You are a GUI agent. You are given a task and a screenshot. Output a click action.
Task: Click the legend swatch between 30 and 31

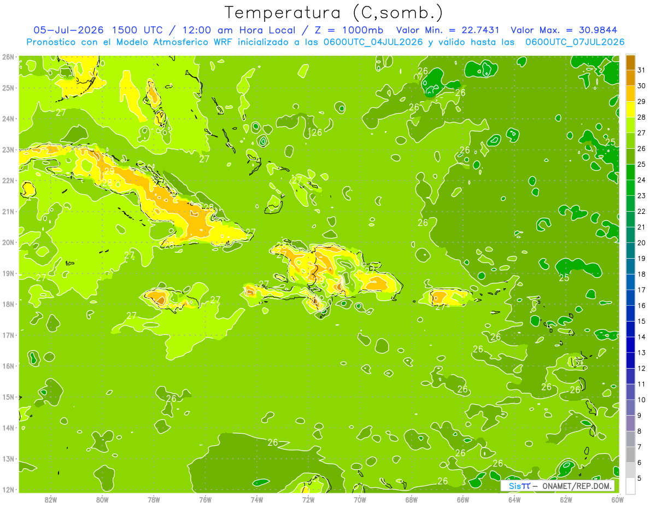pos(630,78)
